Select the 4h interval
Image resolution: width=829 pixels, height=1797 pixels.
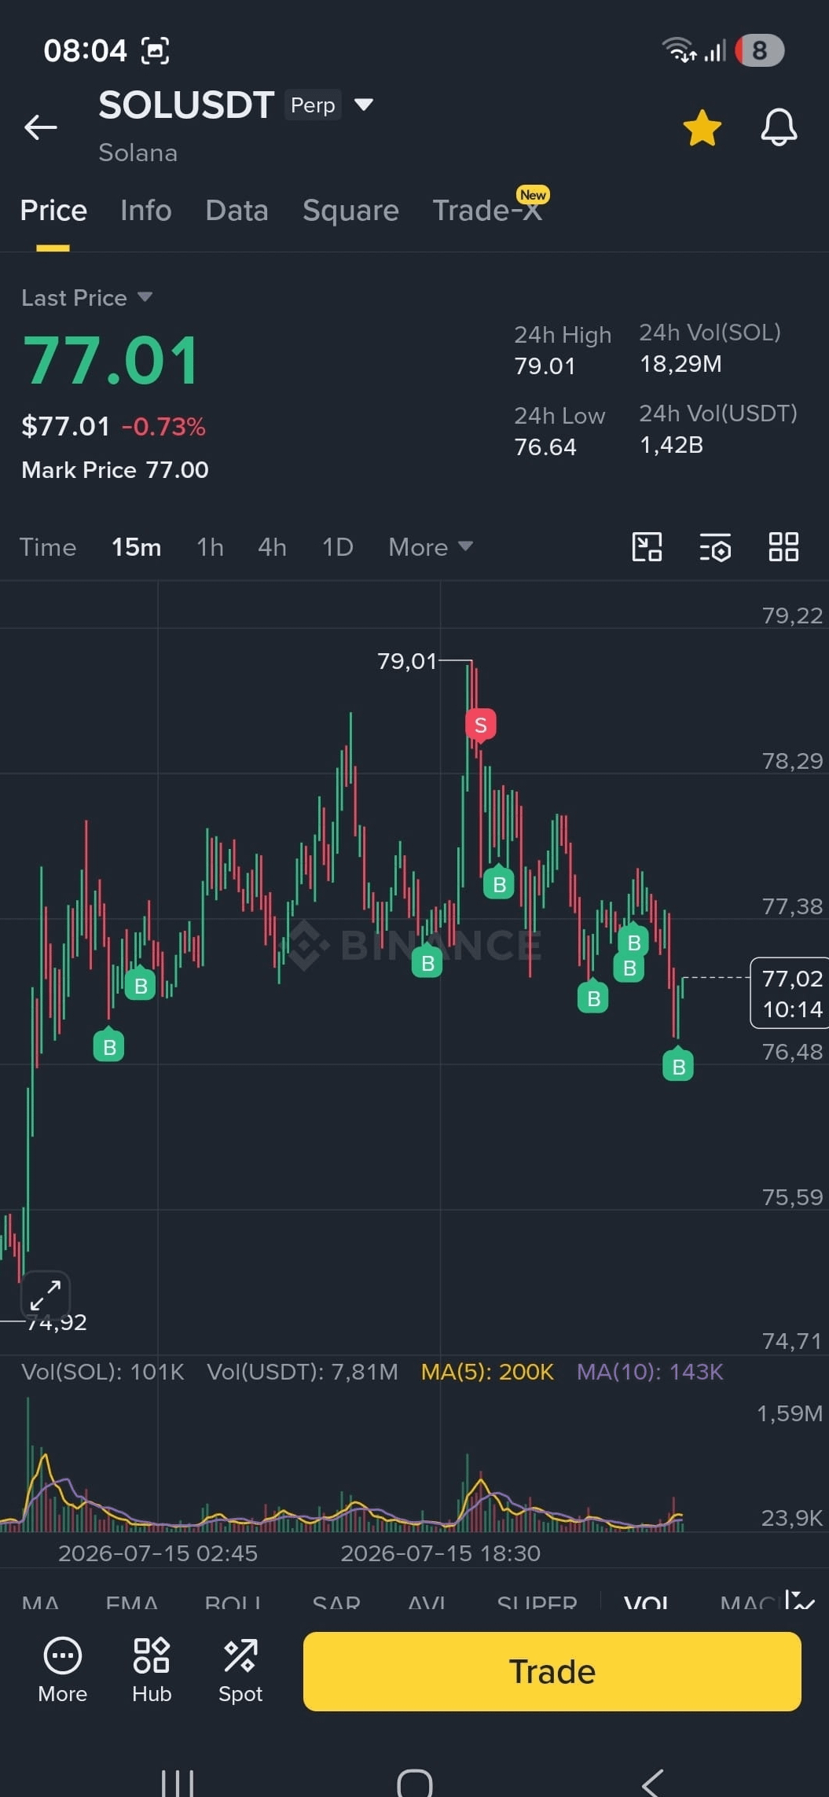[272, 547]
